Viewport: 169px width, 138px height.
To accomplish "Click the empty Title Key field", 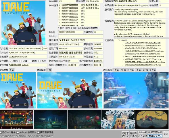I will (x=81, y=36).
